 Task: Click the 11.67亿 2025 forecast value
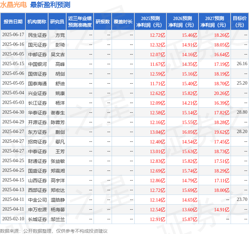(x=157, y=64)
